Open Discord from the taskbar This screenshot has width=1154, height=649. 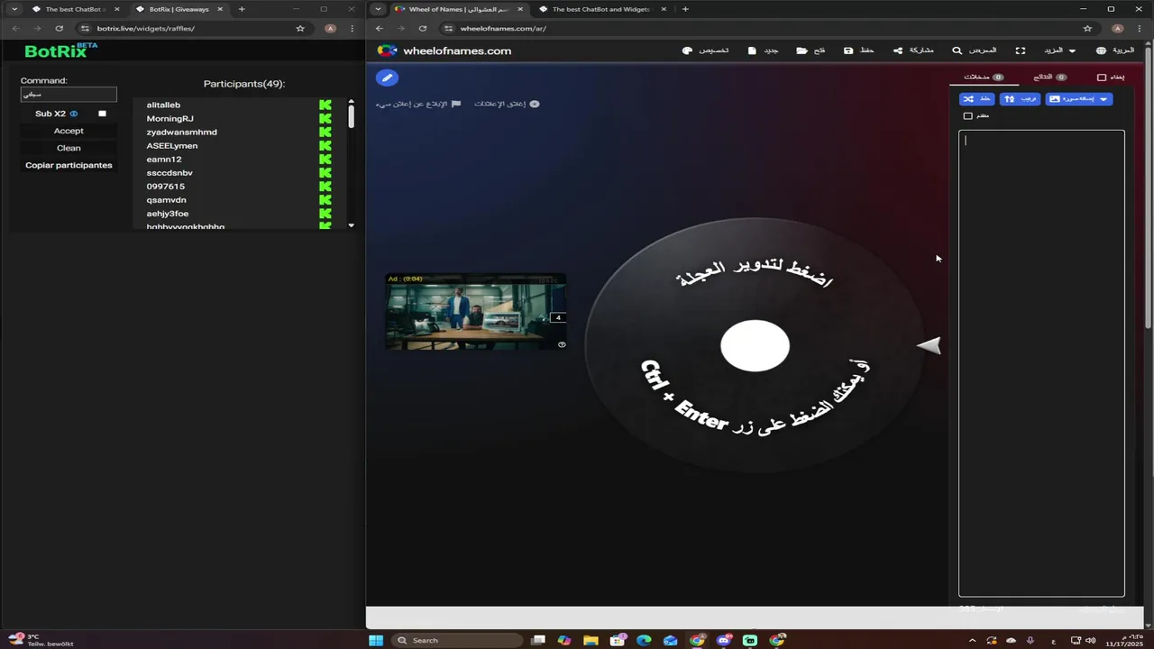tap(724, 641)
